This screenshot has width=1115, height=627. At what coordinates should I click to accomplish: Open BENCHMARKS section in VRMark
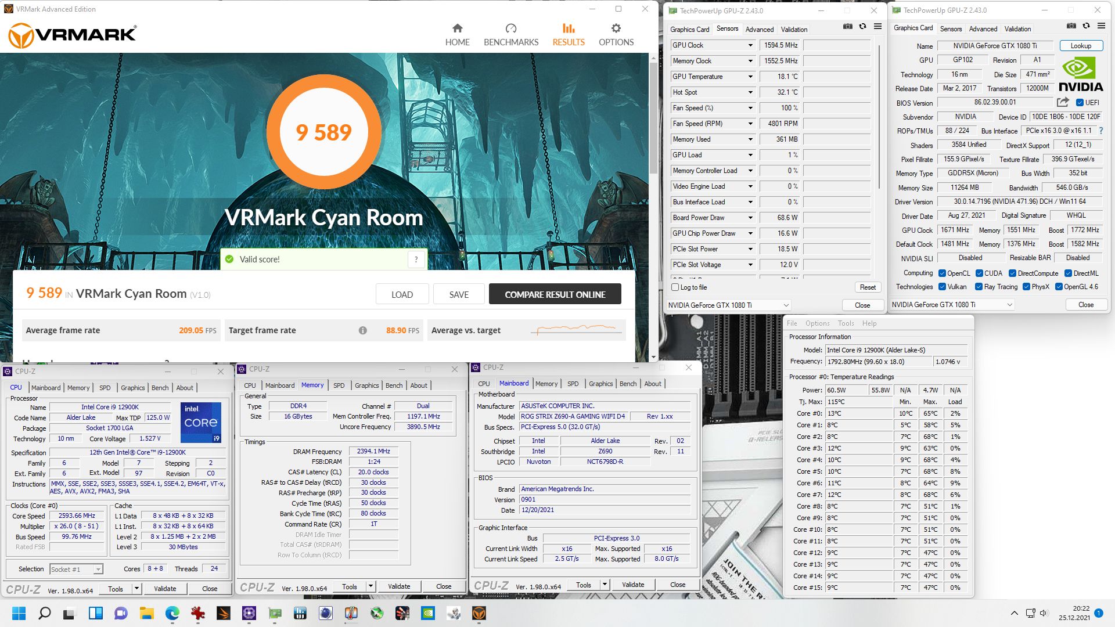click(511, 35)
